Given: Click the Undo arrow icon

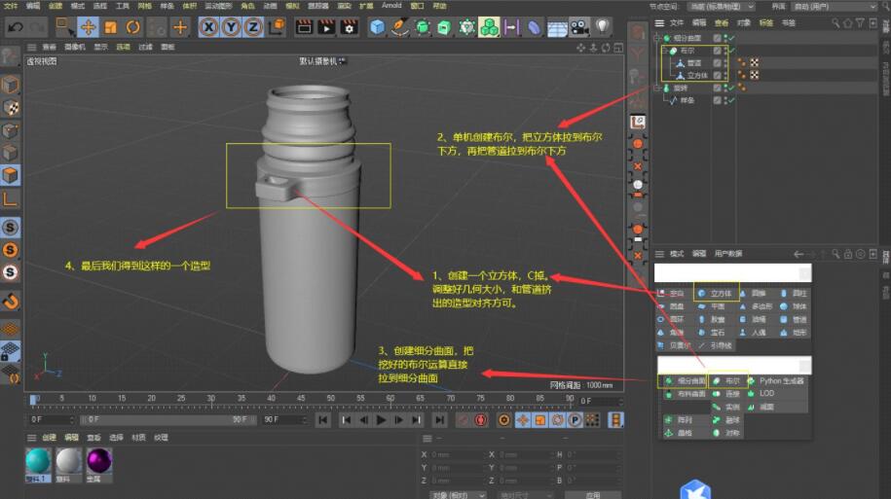Looking at the screenshot, I should coord(16,26).
